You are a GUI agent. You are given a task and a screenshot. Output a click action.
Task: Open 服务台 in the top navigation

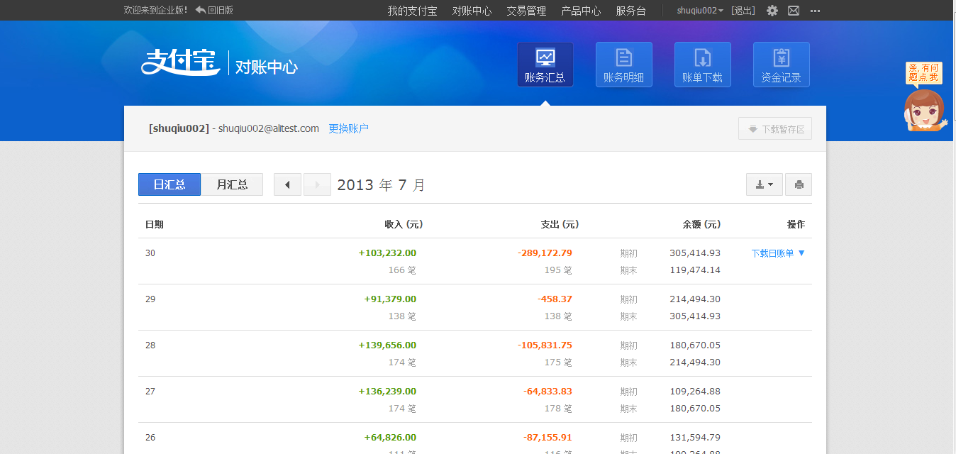[631, 11]
